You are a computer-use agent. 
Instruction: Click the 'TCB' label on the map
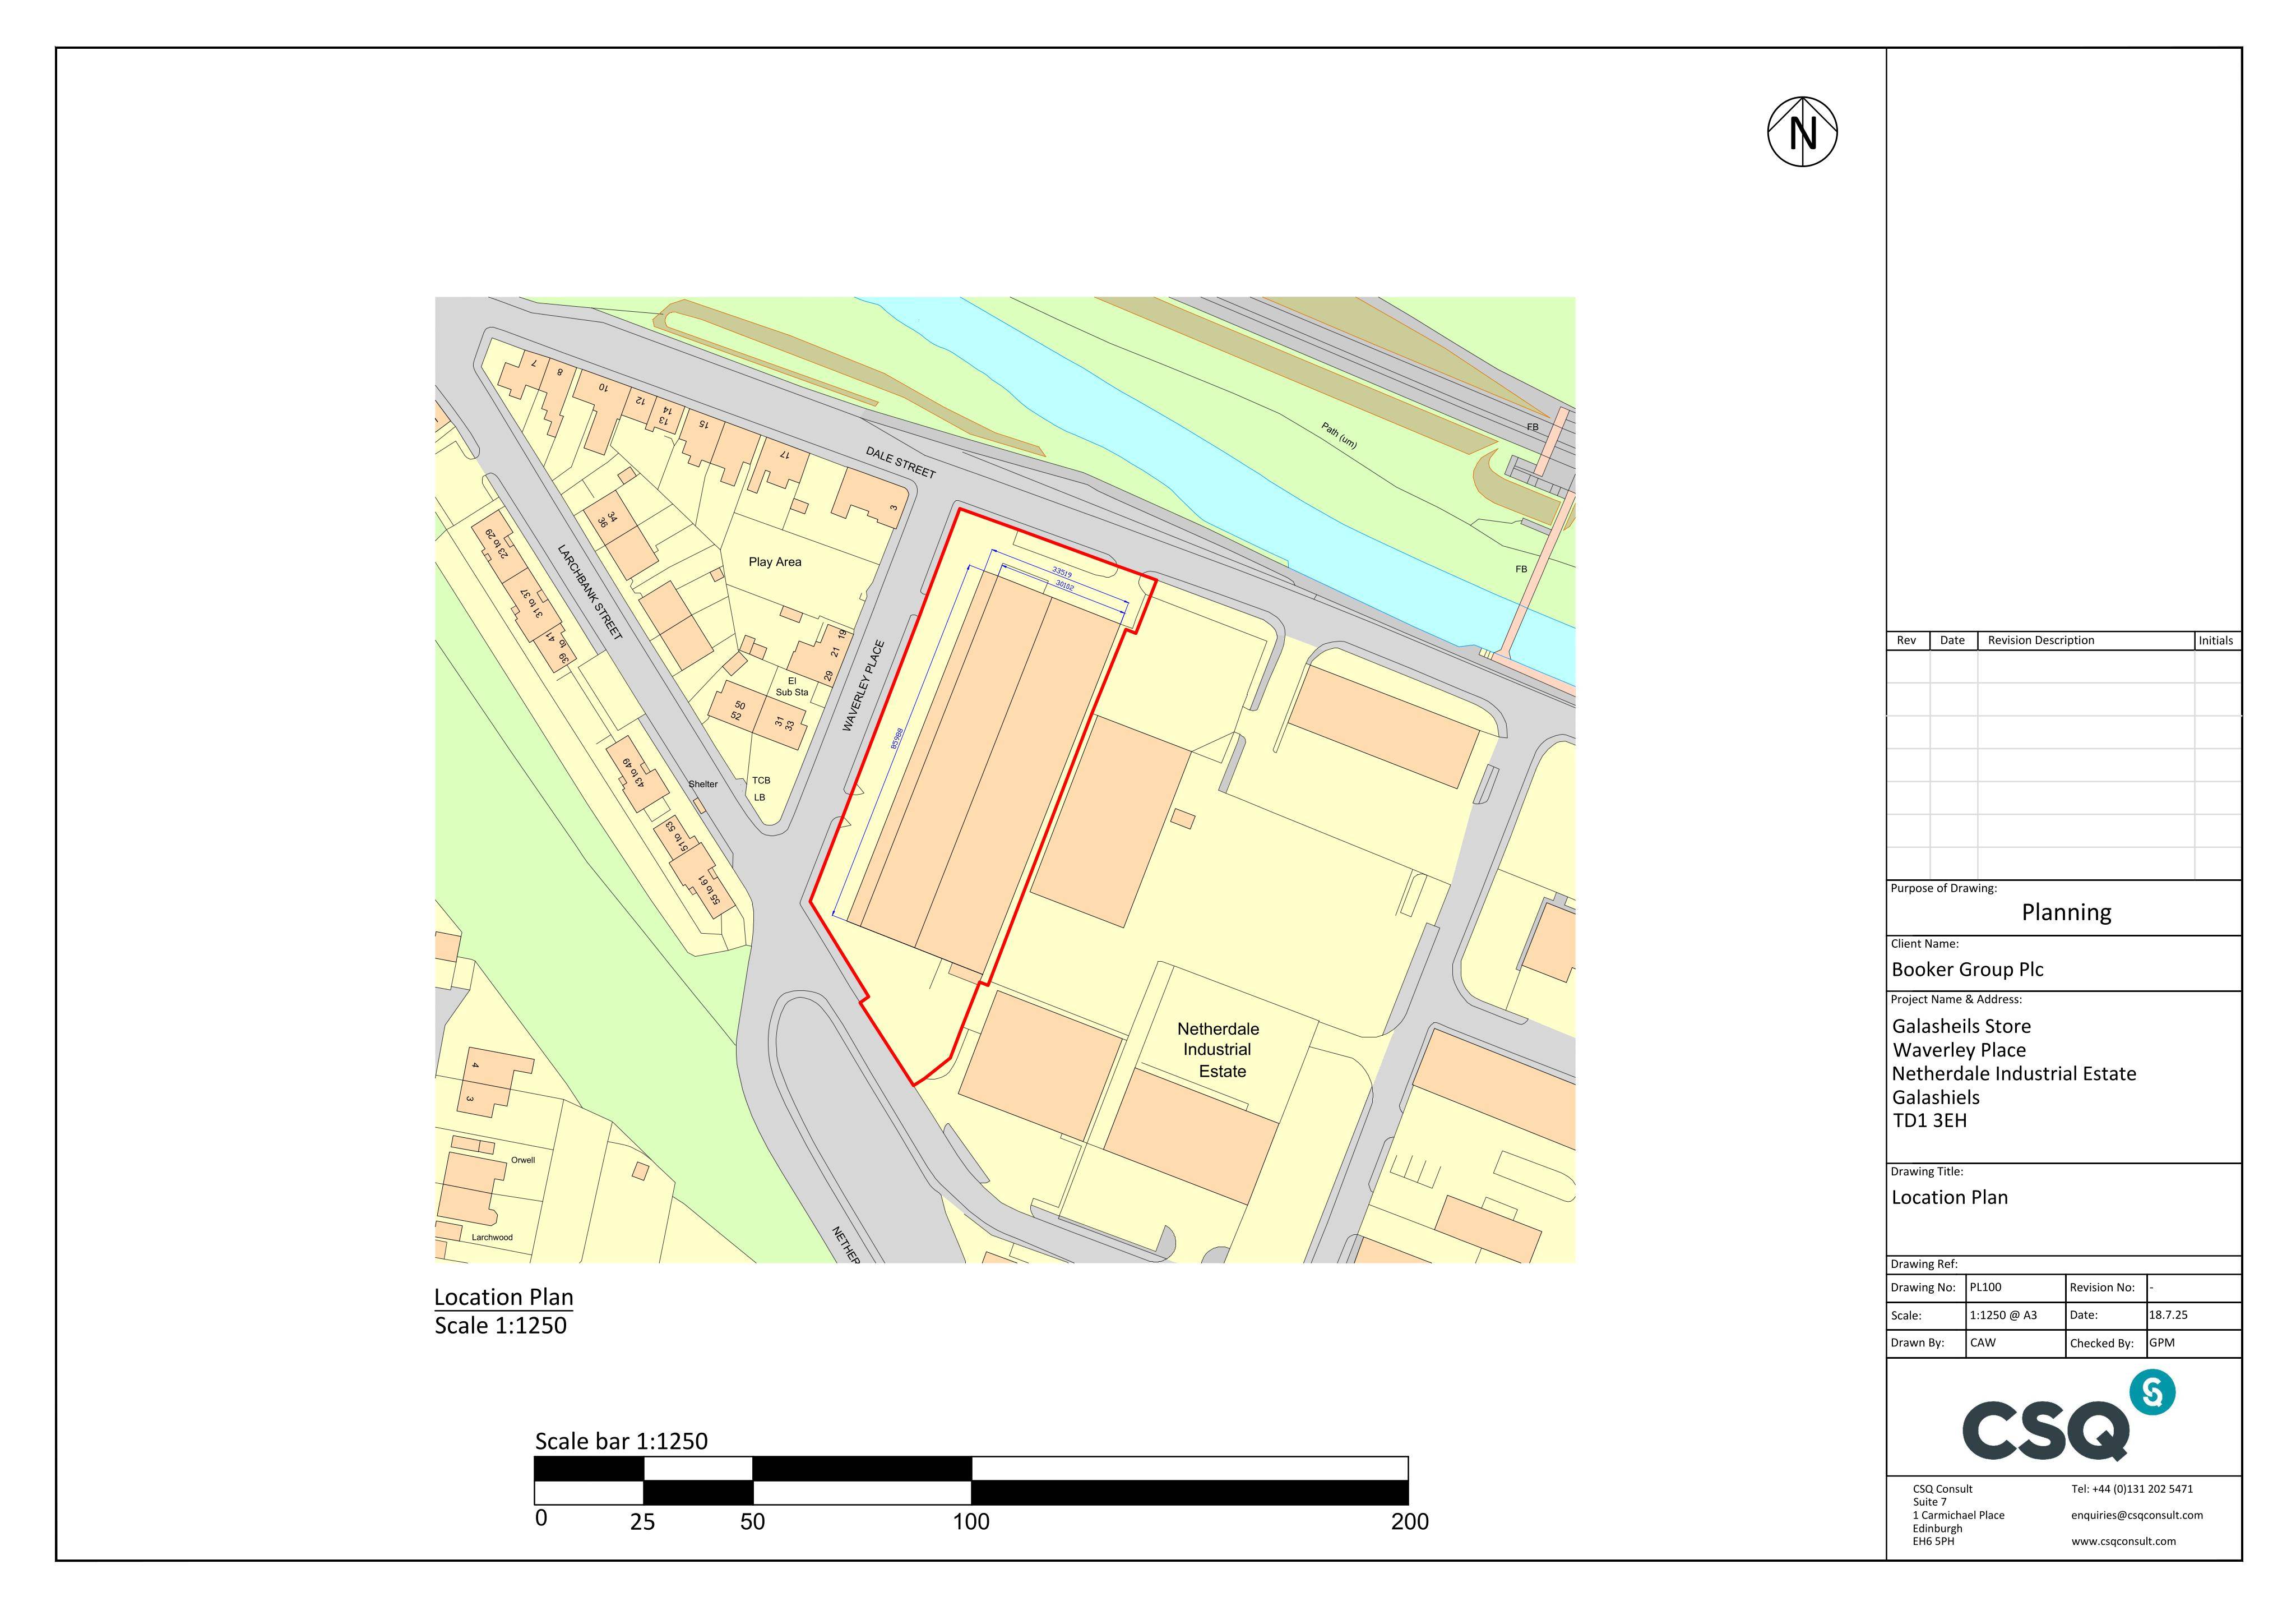point(761,781)
